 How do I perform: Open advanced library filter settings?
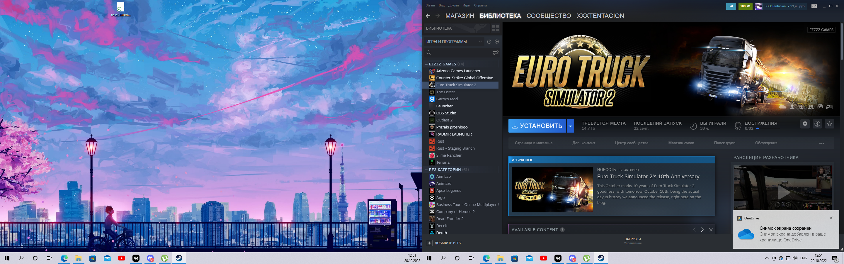pyautogui.click(x=495, y=53)
